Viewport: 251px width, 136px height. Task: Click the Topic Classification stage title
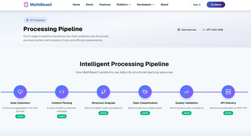(x=145, y=103)
